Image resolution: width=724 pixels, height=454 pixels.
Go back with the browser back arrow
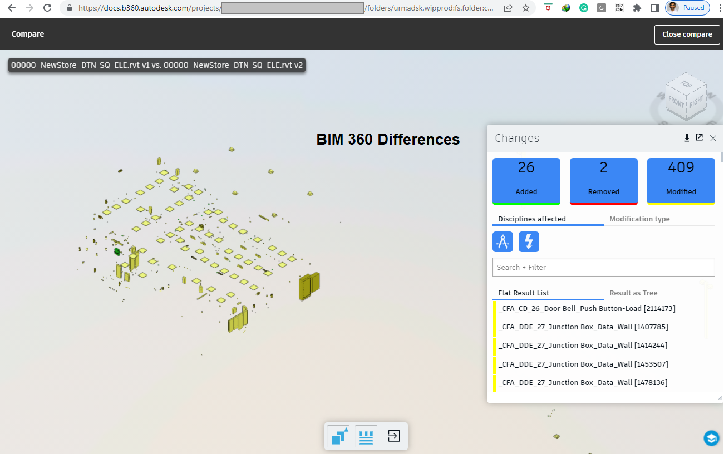tap(11, 8)
